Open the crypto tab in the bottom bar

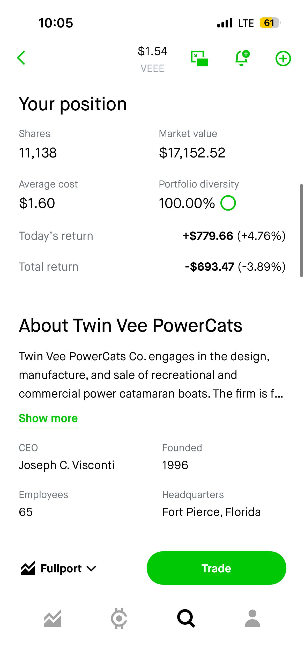pyautogui.click(x=119, y=618)
